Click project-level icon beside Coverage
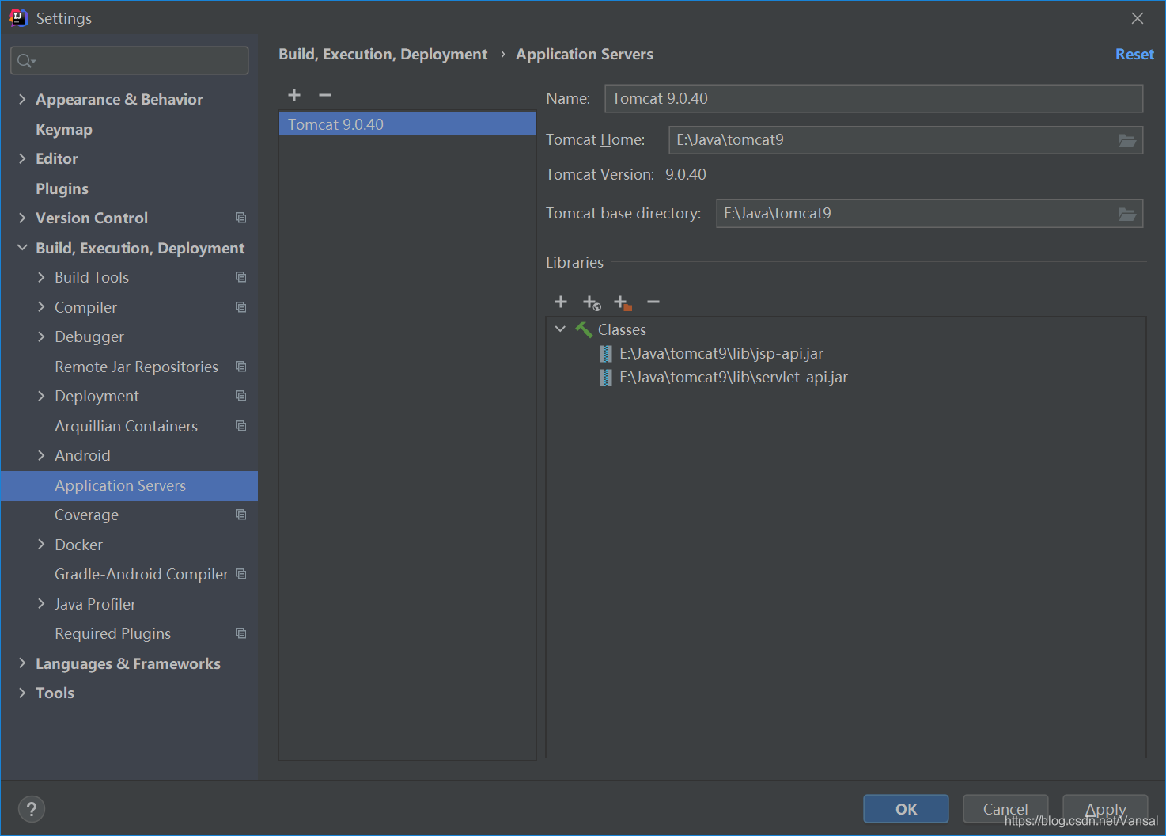This screenshot has height=836, width=1166. (241, 515)
